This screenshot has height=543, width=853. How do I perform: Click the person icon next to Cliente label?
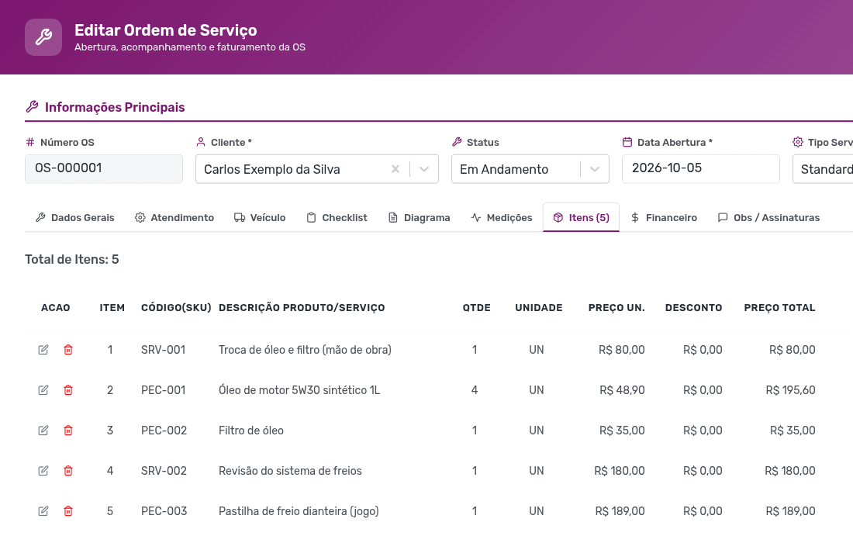pos(201,142)
